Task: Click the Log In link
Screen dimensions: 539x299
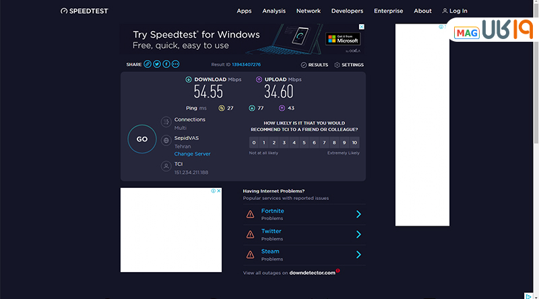Action: pyautogui.click(x=458, y=11)
